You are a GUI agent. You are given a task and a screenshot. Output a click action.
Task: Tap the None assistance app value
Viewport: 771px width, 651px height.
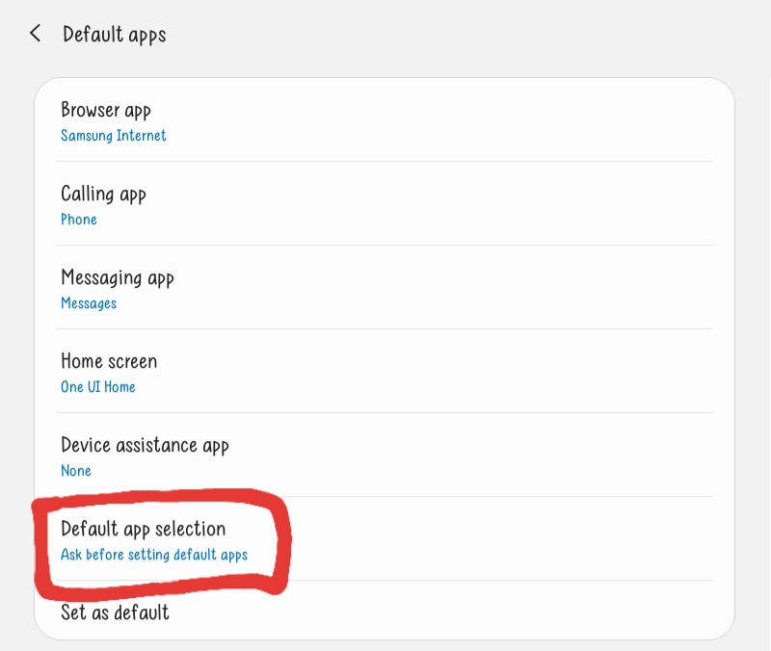(76, 471)
